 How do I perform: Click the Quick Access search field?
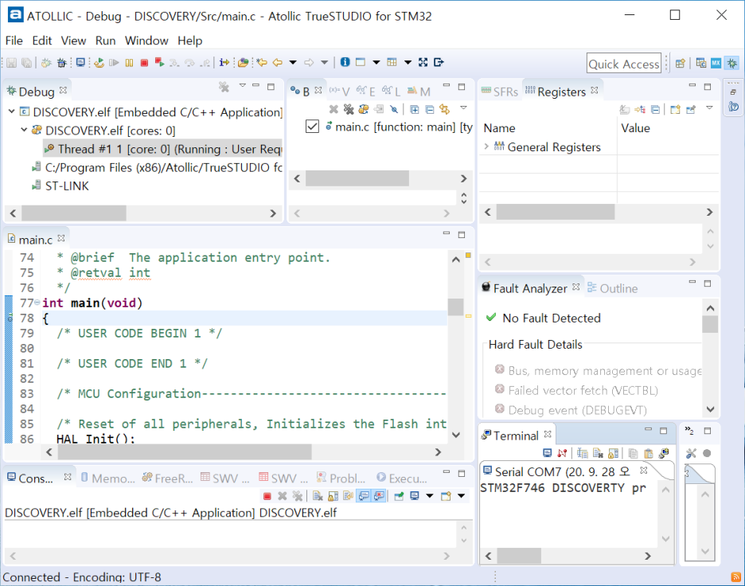tap(623, 63)
